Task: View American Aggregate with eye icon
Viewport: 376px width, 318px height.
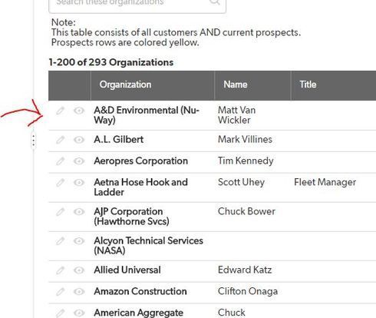Action: point(79,313)
